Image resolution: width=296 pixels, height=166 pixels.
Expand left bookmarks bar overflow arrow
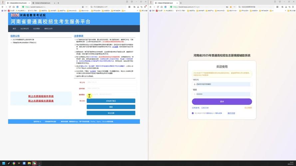pyautogui.click(x=137, y=11)
